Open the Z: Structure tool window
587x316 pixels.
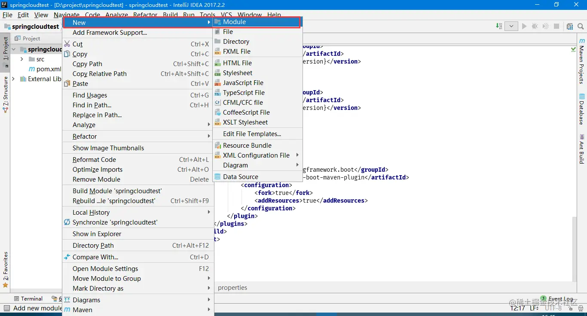click(x=5, y=94)
